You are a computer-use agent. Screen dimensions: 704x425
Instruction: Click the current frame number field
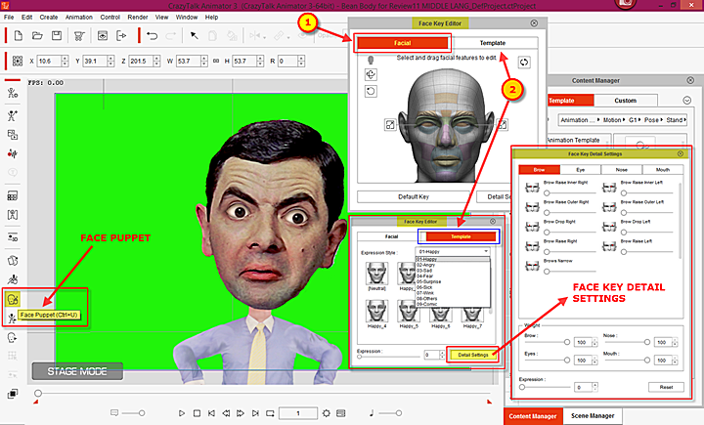point(298,413)
